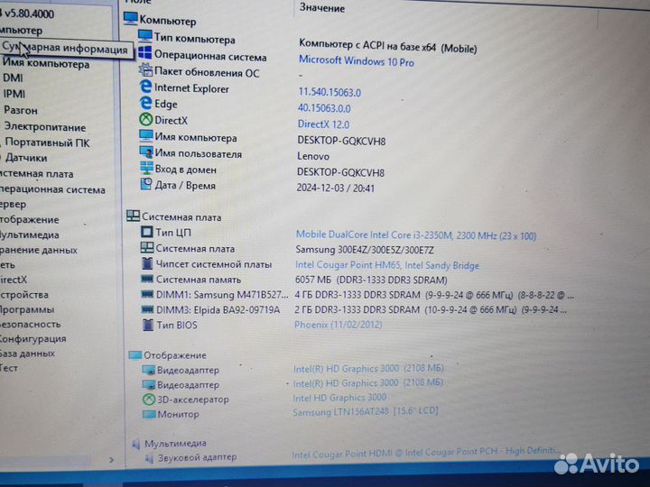Click the icon beside Имя пользователя
Screen dimensions: 650x487
[x=146, y=152]
